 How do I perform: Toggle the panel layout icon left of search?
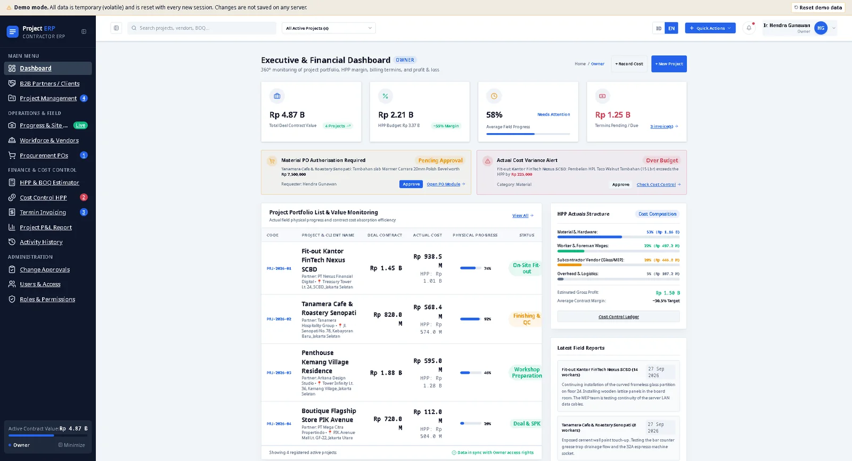tap(116, 28)
